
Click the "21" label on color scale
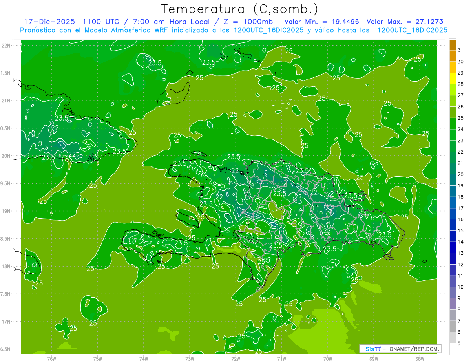pyautogui.click(x=461, y=163)
